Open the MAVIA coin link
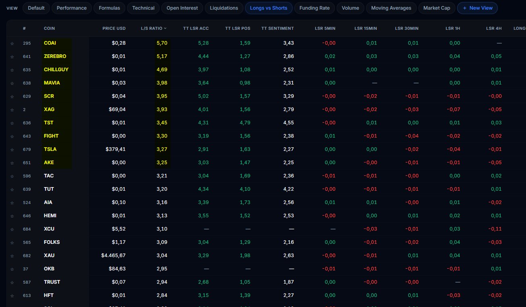The height and width of the screenshot is (307, 526). [x=52, y=83]
